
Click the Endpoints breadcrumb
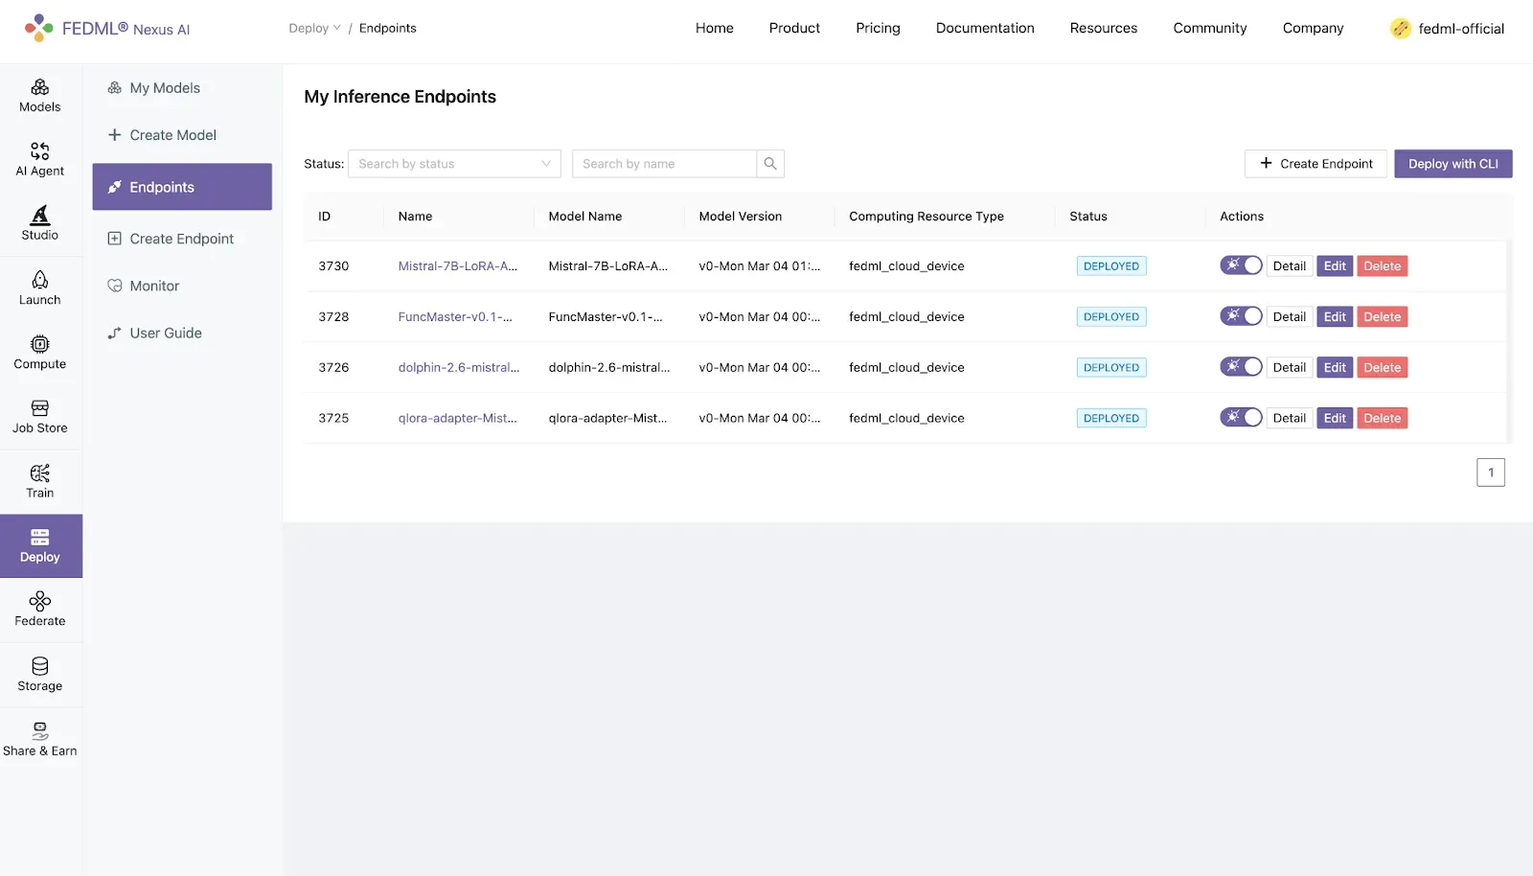(388, 29)
